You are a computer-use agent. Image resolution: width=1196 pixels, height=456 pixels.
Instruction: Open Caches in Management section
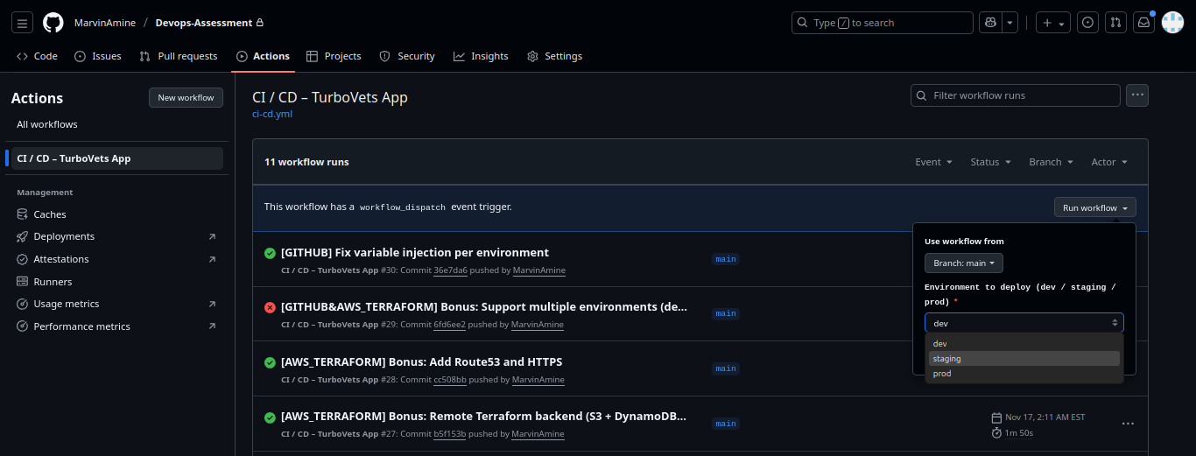tap(50, 214)
